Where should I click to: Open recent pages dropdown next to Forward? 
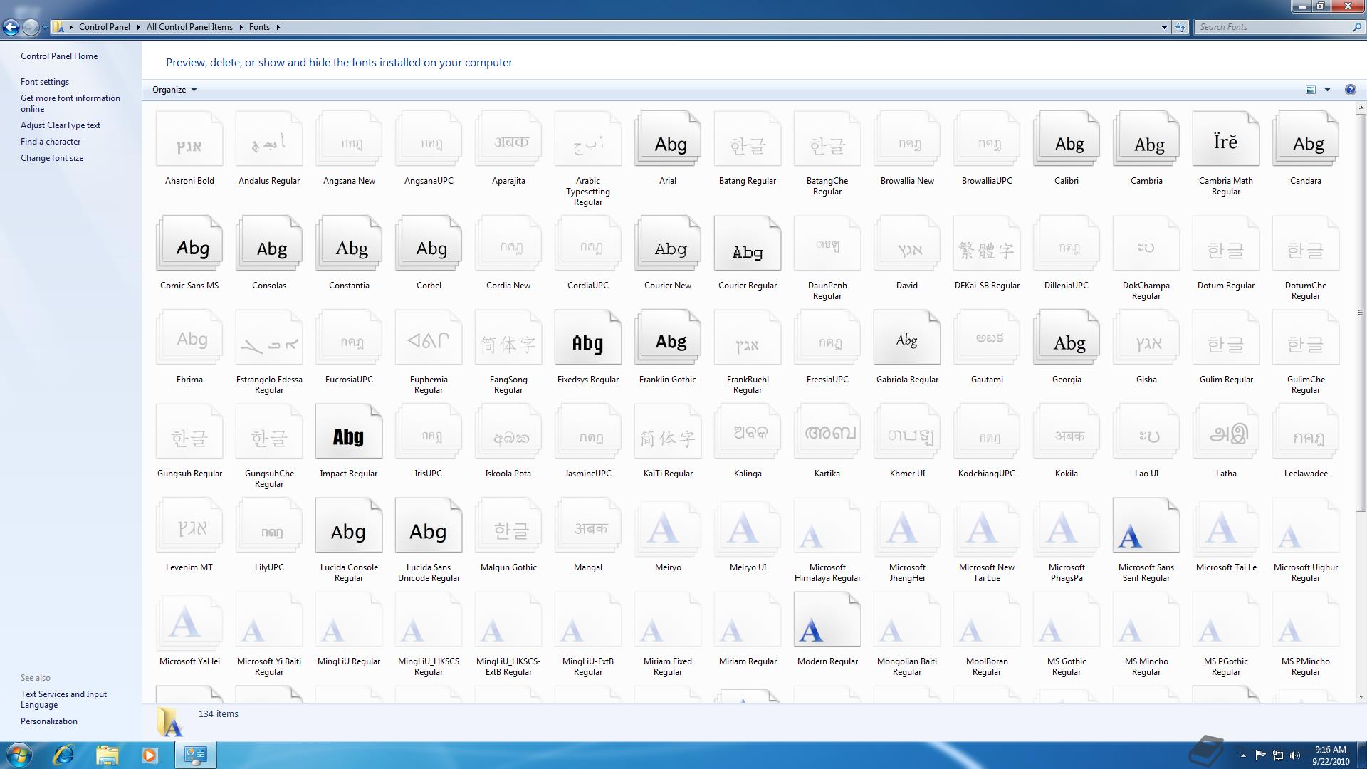tap(45, 28)
